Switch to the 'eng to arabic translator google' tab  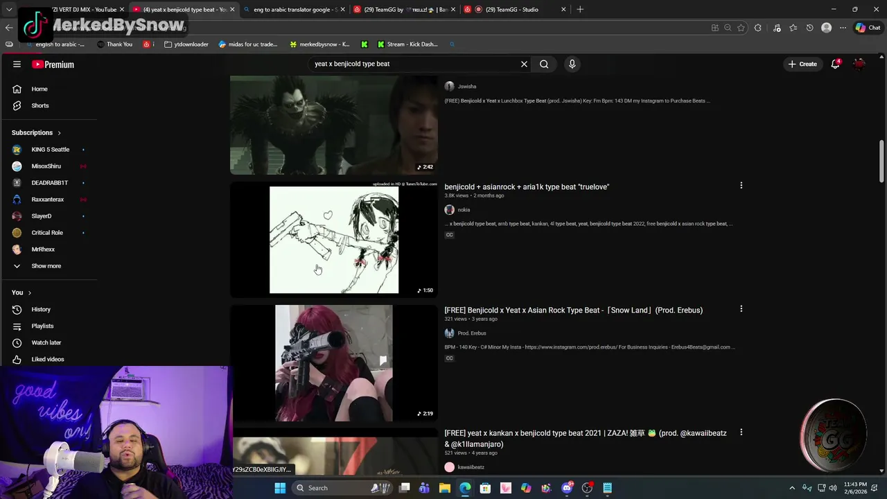295,10
